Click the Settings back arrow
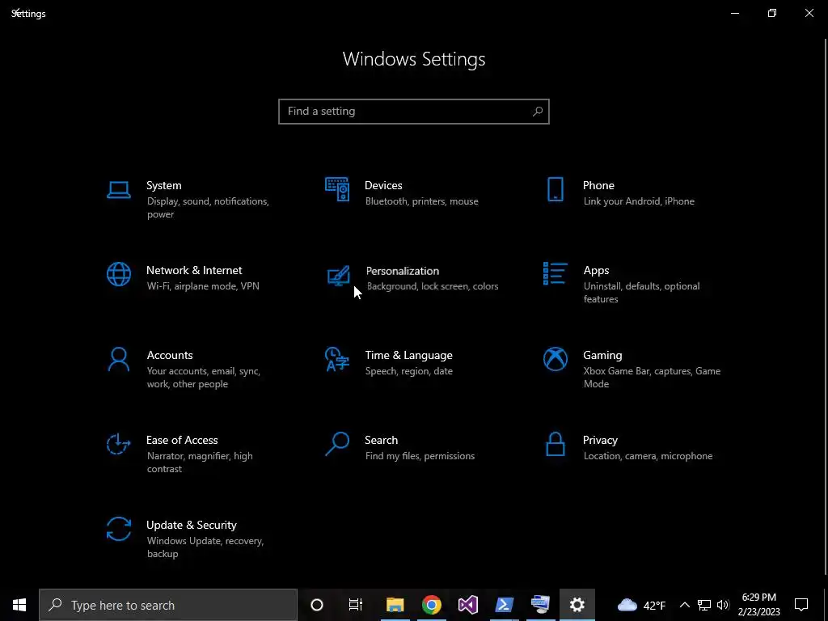Screen dimensions: 828x621 (x=16, y=13)
